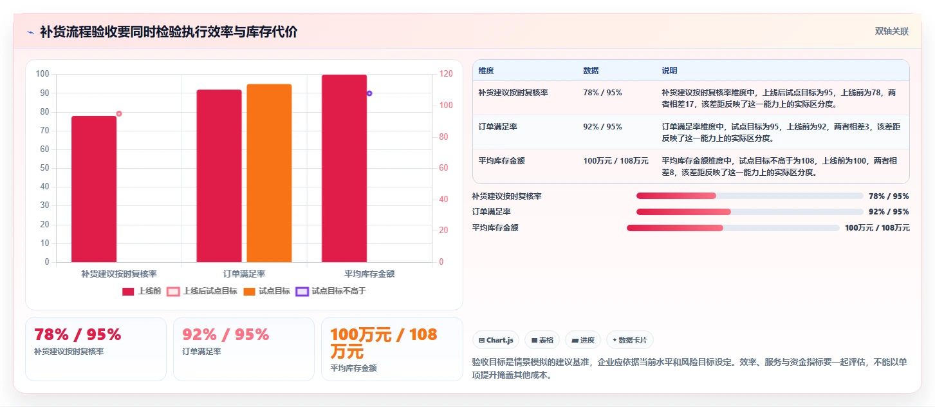Click 补货建议按时复核率 in the table

pyautogui.click(x=513, y=93)
